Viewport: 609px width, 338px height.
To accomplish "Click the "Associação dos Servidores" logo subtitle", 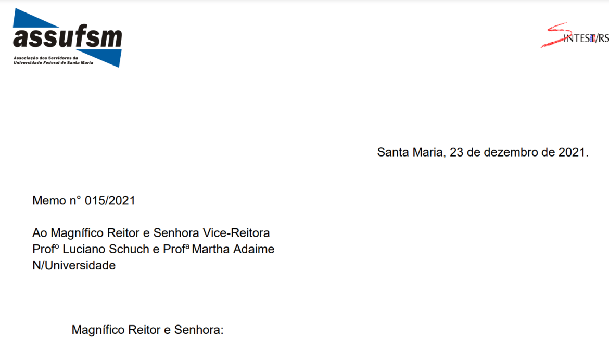I will click(45, 58).
